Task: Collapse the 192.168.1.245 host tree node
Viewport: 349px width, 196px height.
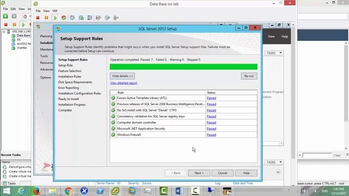Action: (4, 32)
